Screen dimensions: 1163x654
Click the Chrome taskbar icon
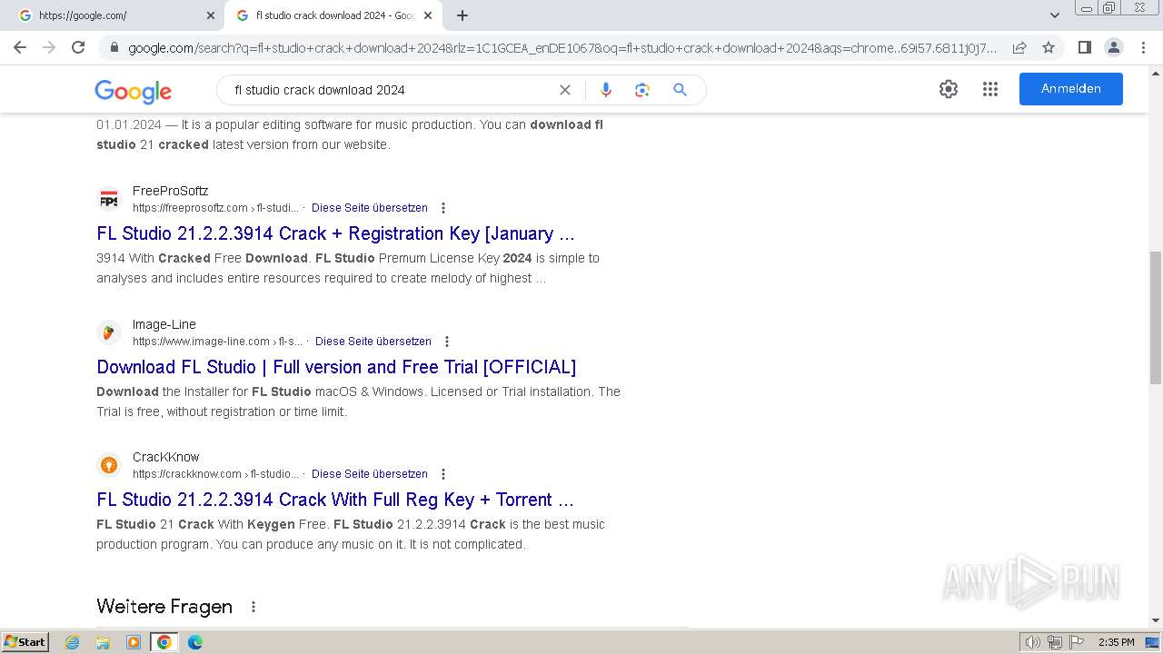point(164,642)
